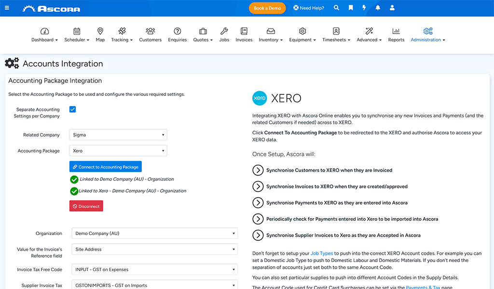Click the Advanced magic wand icon
Viewport: 494px width, 289px height.
(x=369, y=31)
